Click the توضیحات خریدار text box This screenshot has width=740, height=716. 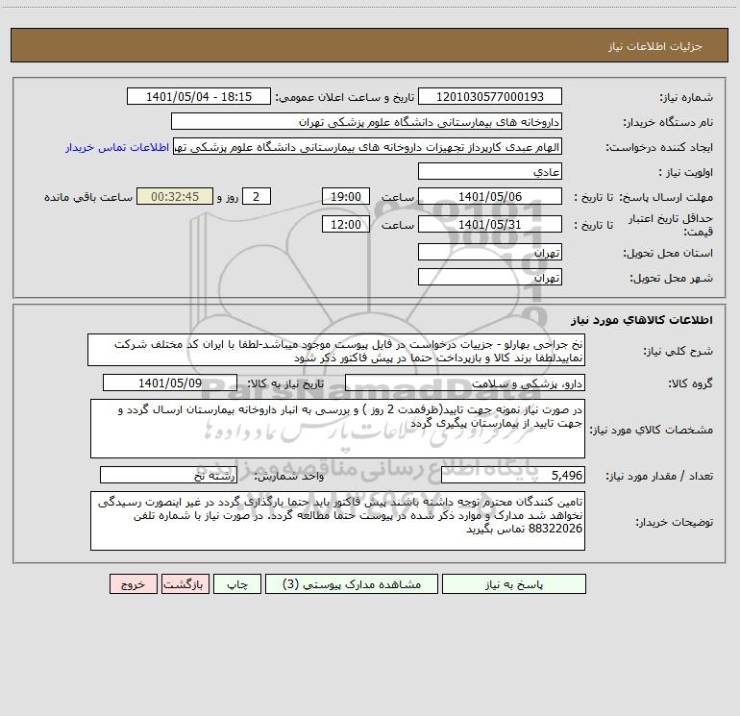coord(337,521)
